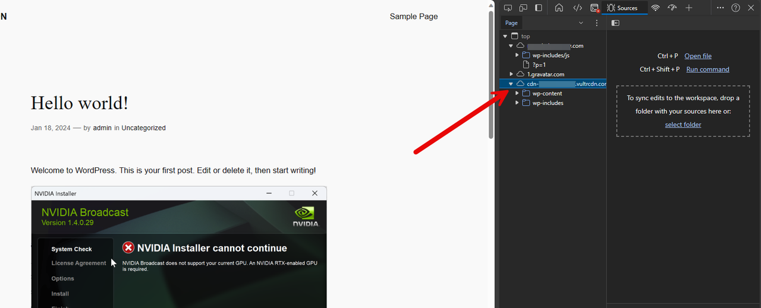Activate the Inspect element picker tool
This screenshot has height=308, width=761.
point(508,8)
